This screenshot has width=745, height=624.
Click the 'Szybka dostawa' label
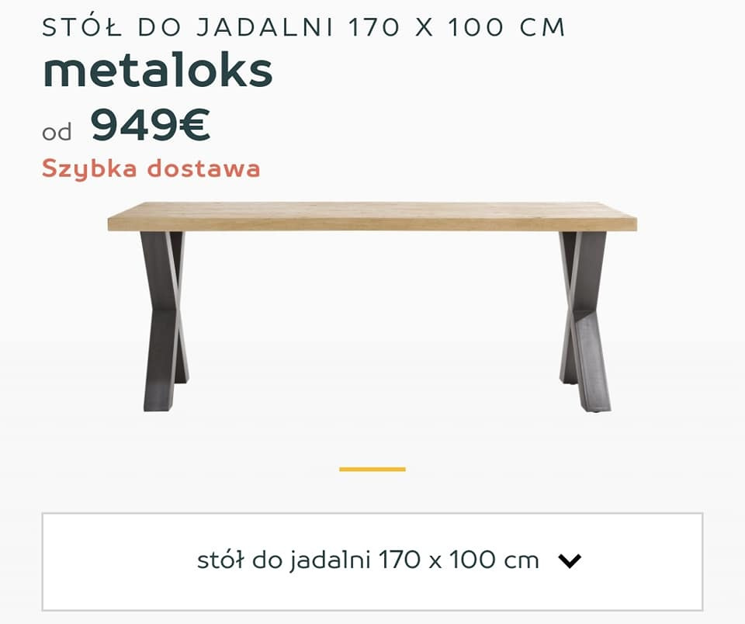coord(151,168)
